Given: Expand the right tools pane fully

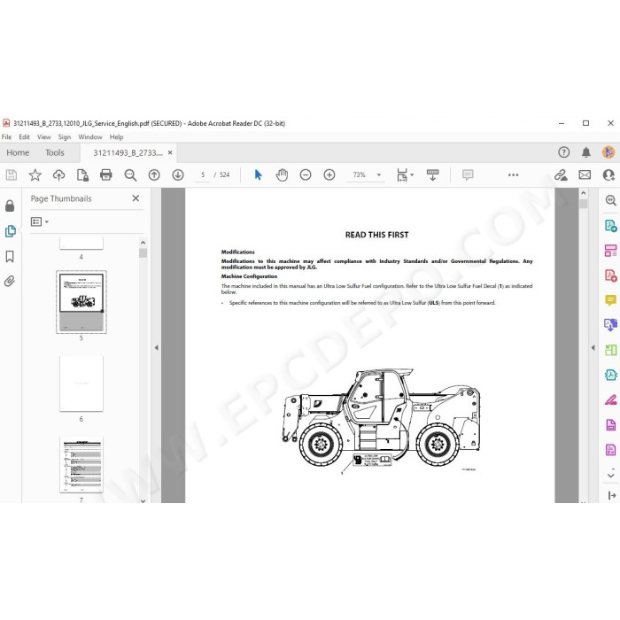Looking at the screenshot, I should tap(612, 495).
